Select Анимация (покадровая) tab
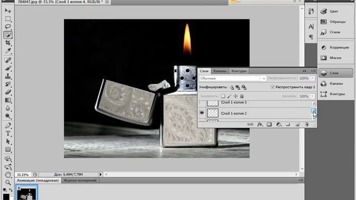Image resolution: width=356 pixels, height=200 pixels. tap(38, 181)
